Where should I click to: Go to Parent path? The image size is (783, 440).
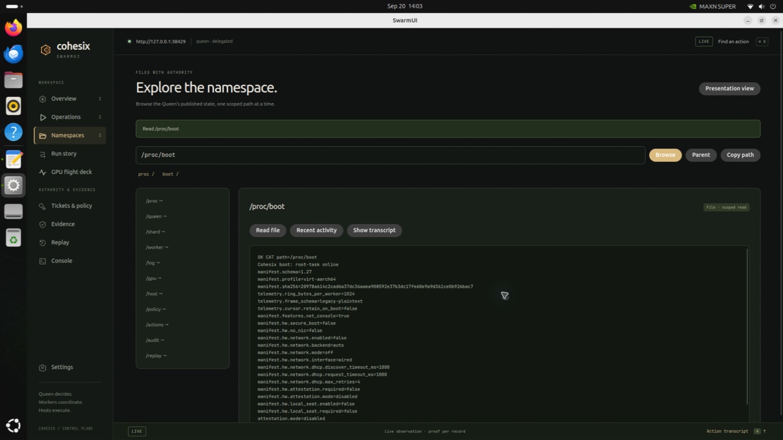click(x=700, y=155)
